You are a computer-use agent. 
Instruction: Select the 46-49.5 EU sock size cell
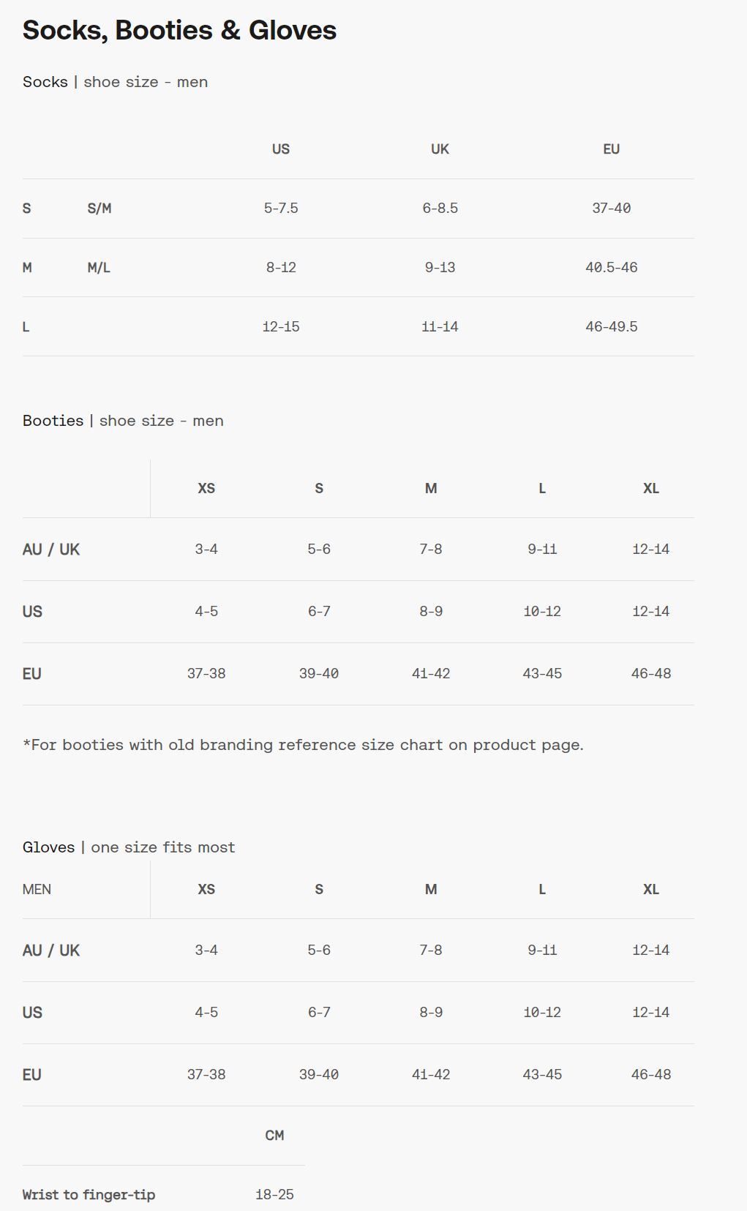tap(611, 327)
